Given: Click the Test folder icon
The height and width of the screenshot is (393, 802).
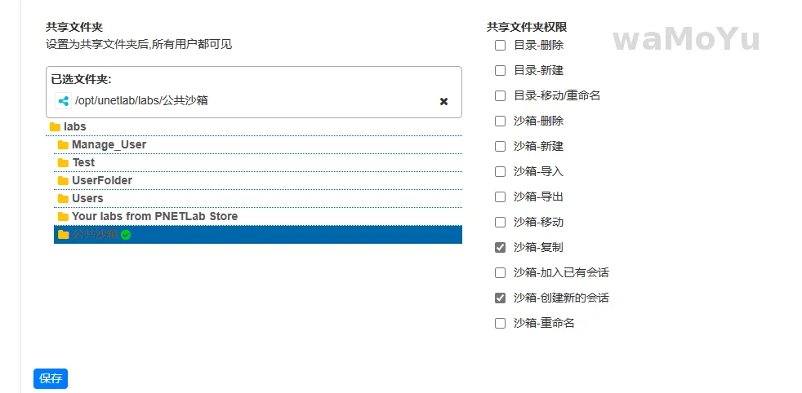Looking at the screenshot, I should [63, 163].
